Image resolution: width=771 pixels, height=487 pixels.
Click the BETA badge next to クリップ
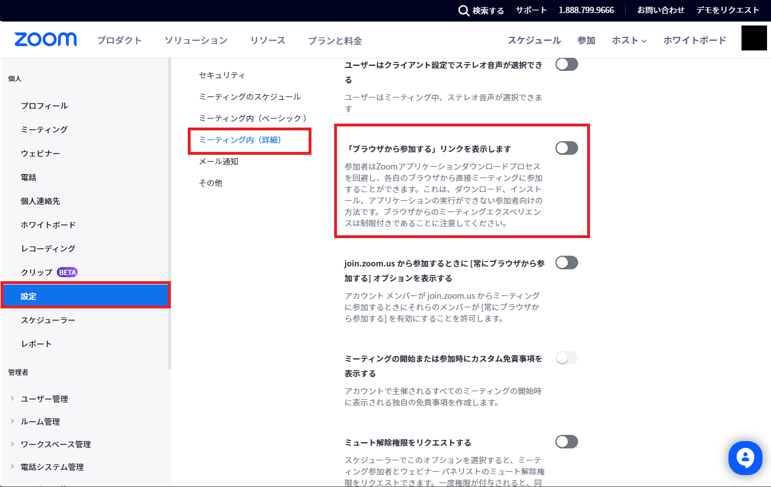(x=67, y=272)
